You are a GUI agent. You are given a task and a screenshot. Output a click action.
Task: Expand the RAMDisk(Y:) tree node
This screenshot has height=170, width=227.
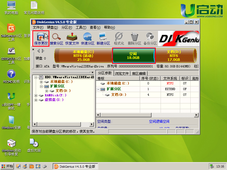(x=36, y=95)
